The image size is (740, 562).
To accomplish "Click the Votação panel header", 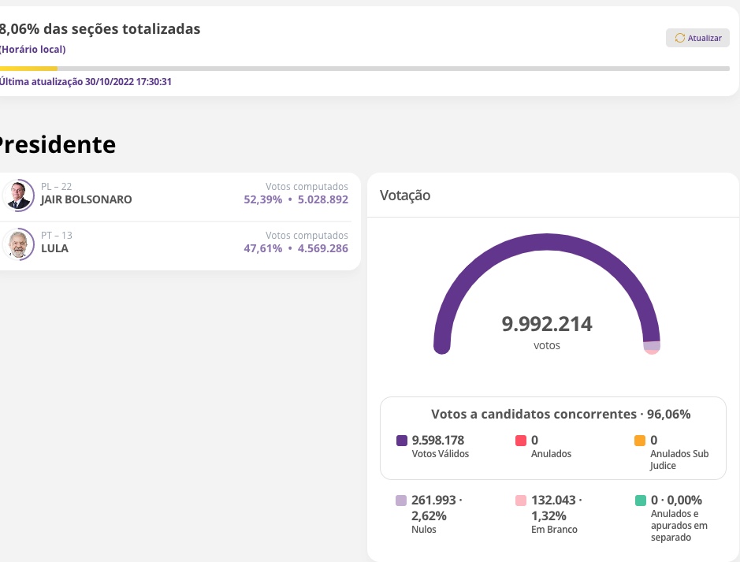I will [405, 195].
